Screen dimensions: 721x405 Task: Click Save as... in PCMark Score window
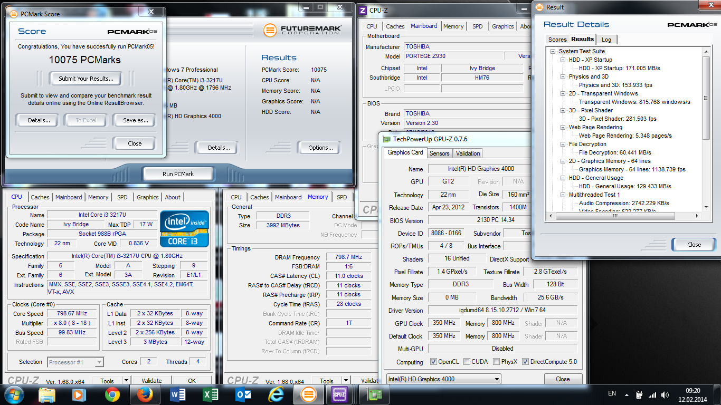pyautogui.click(x=135, y=120)
